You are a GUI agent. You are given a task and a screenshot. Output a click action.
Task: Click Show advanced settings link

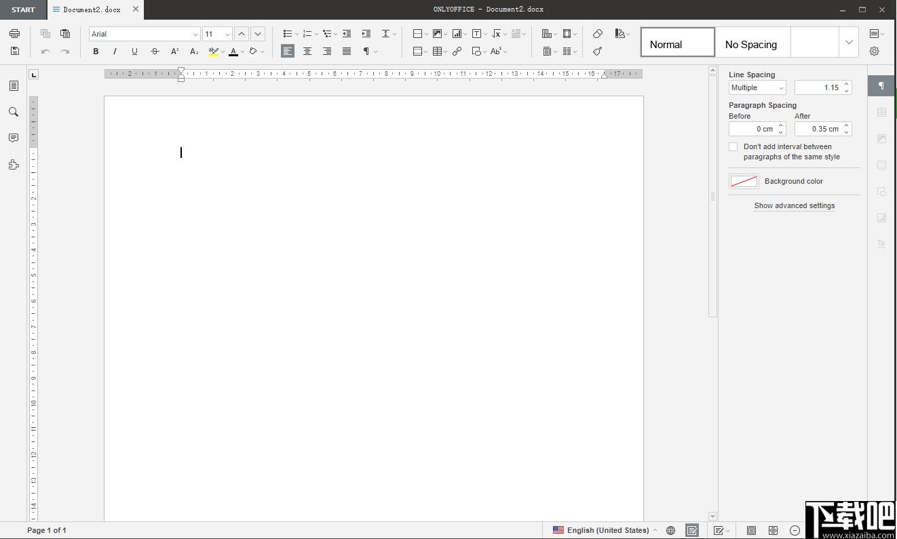coord(795,205)
